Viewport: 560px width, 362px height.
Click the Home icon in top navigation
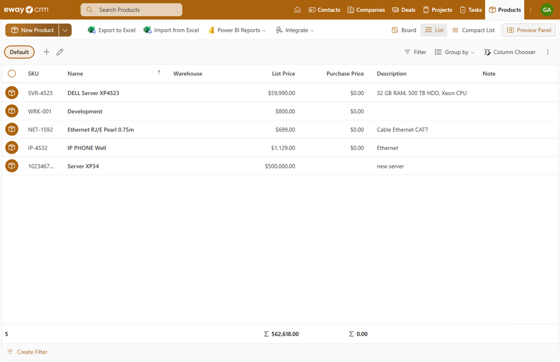click(x=297, y=10)
